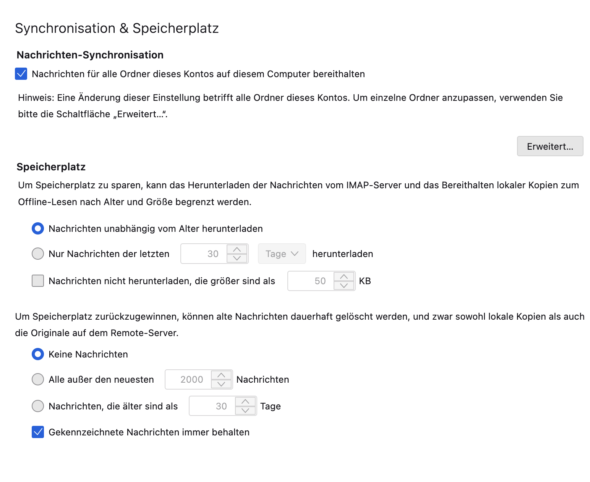Increase the download days spinner value

(x=237, y=249)
